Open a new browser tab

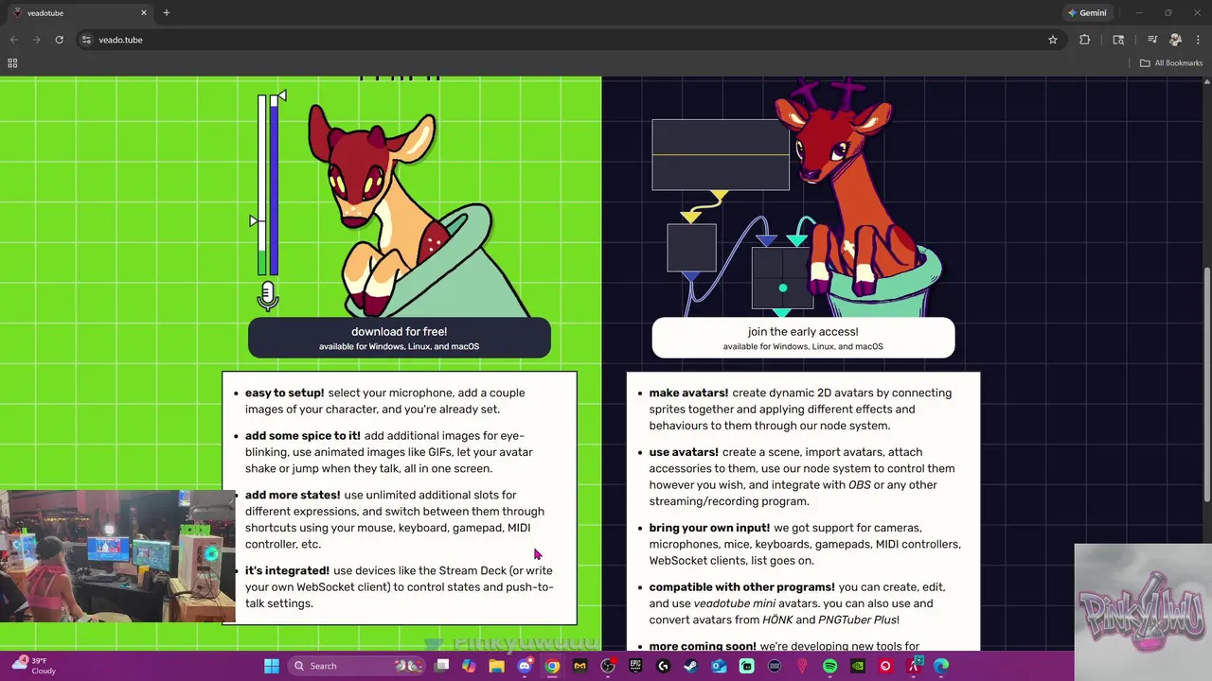click(x=167, y=13)
